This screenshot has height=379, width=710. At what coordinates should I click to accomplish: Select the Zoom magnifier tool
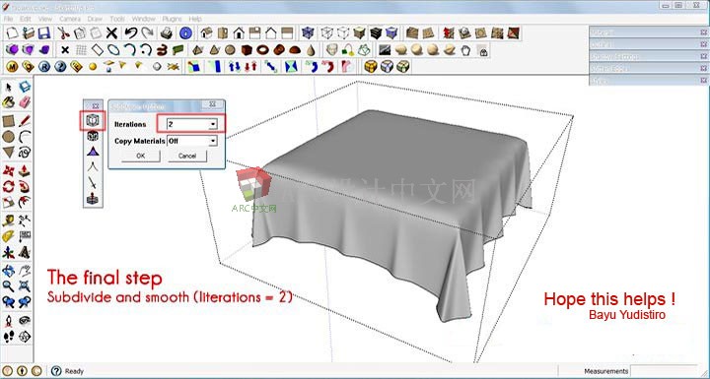tap(9, 285)
